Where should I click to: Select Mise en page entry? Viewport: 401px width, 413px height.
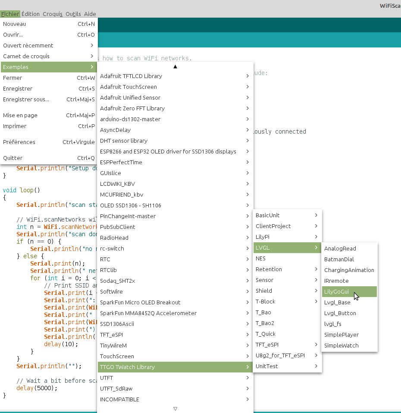point(49,116)
